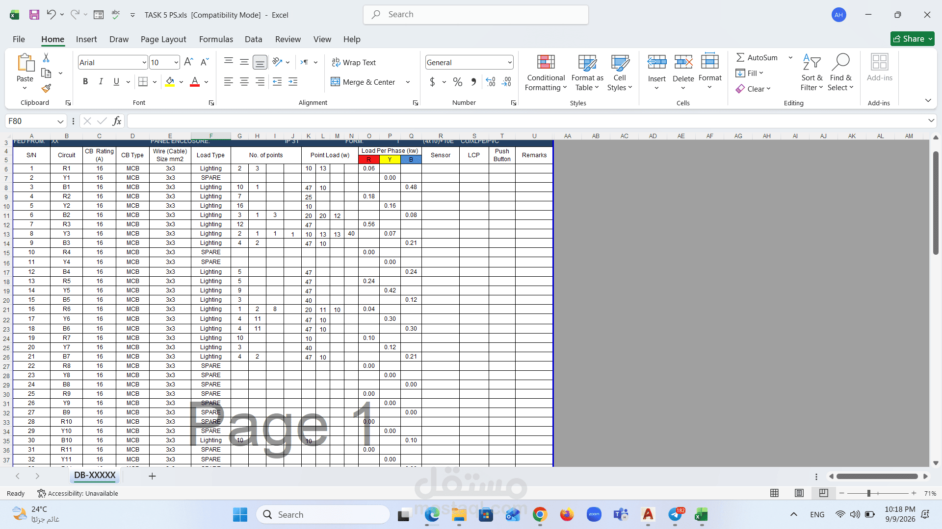Screen dimensions: 942x529
Task: Toggle Bottom Align vertical alignment
Action: point(260,62)
